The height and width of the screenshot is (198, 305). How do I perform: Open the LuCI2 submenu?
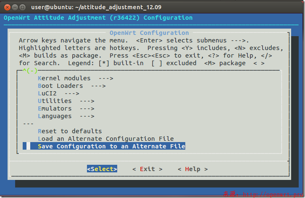coord(58,93)
